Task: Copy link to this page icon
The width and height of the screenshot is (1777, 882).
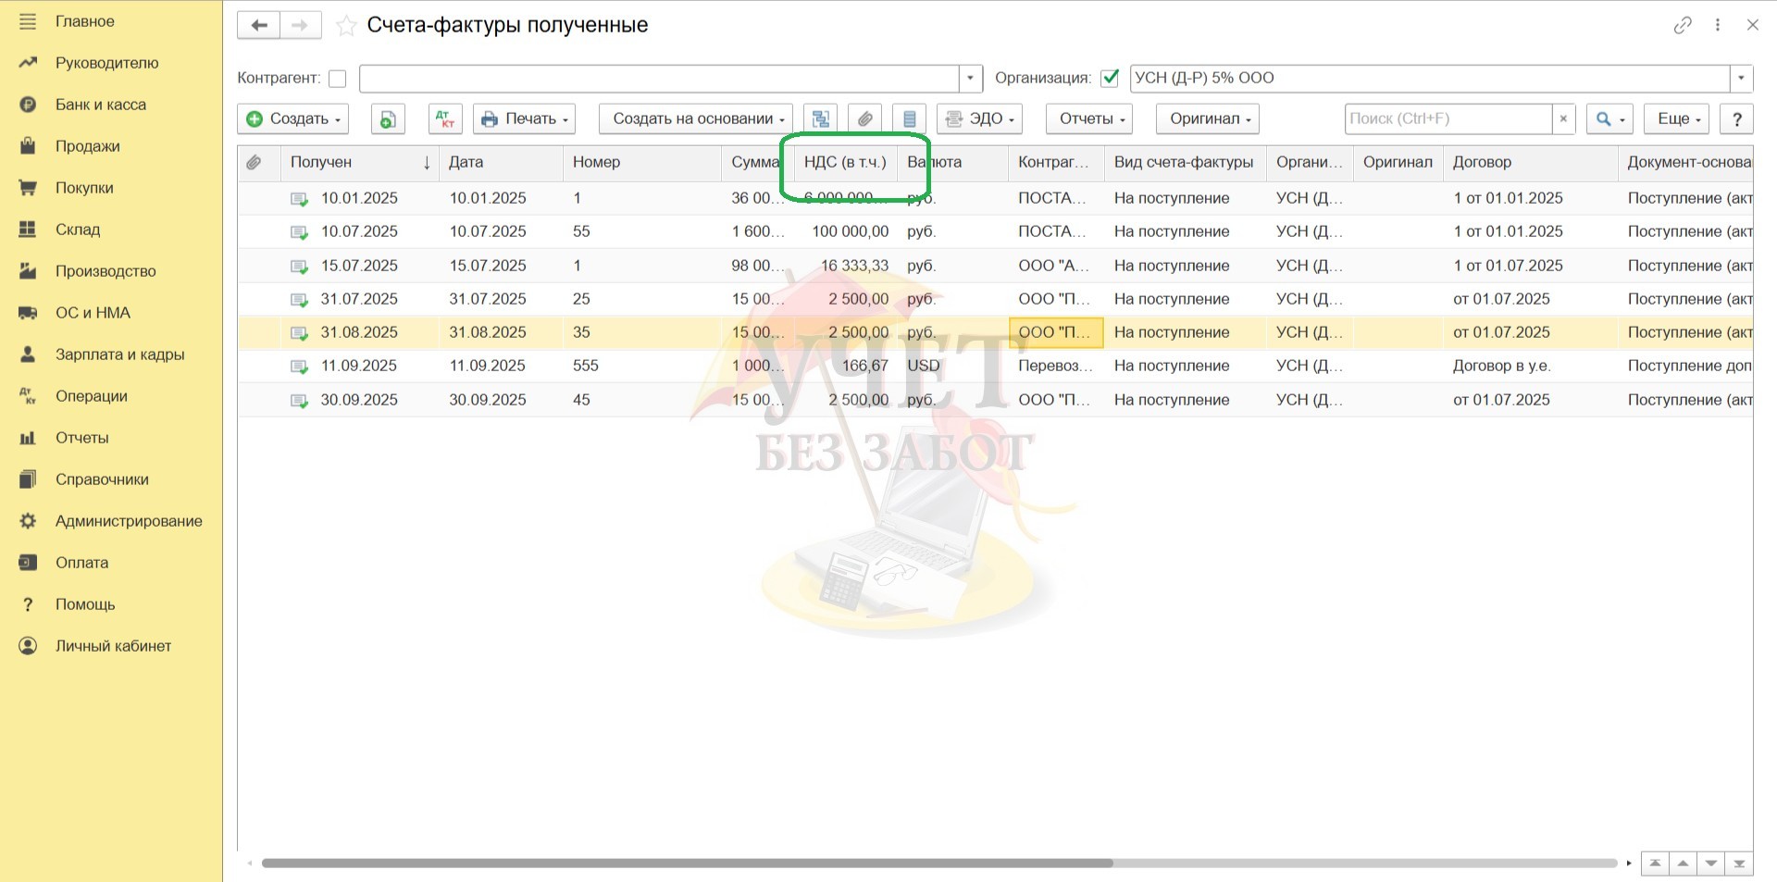Action: [x=1683, y=25]
